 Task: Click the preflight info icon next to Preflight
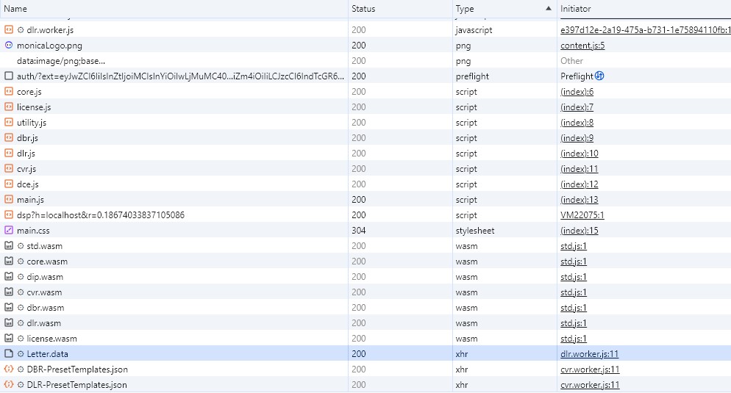tap(599, 76)
